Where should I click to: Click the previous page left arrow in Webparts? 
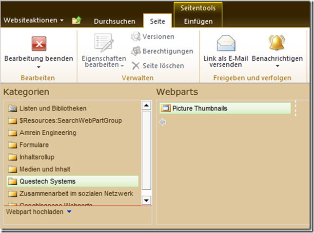pyautogui.click(x=162, y=122)
